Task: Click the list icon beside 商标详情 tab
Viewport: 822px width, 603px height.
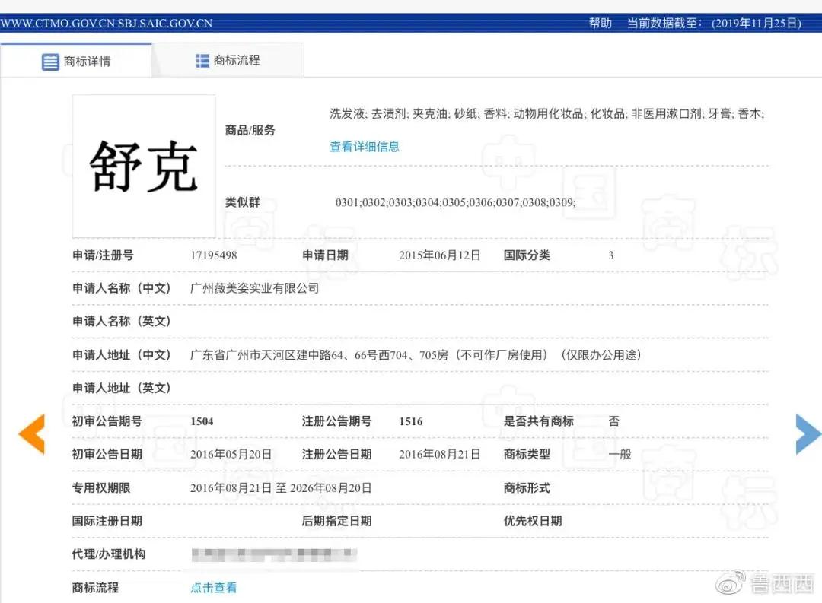Action: click(x=49, y=62)
